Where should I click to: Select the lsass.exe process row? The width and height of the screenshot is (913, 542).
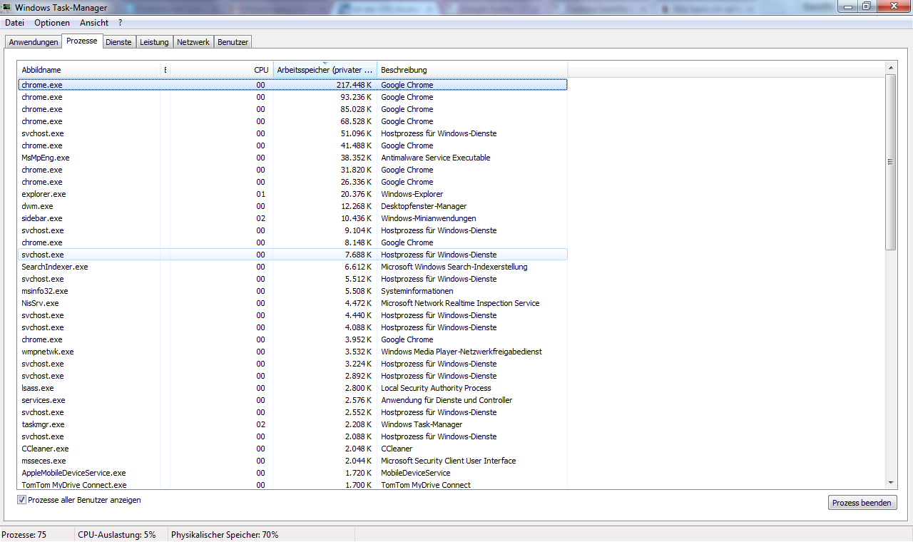(x=292, y=388)
